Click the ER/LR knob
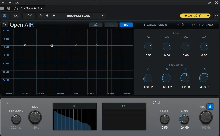 [165, 119]
